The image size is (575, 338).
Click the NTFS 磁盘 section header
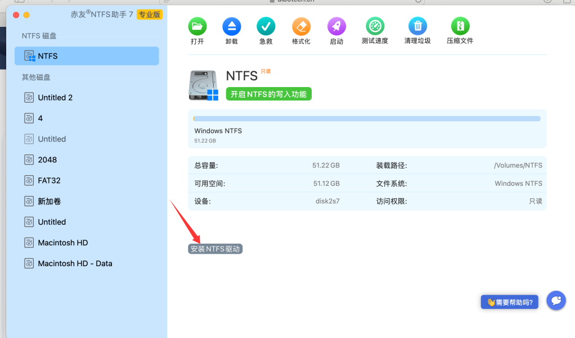pos(39,36)
